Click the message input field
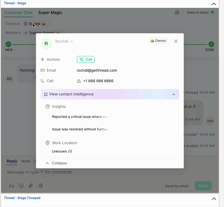 pos(110,172)
